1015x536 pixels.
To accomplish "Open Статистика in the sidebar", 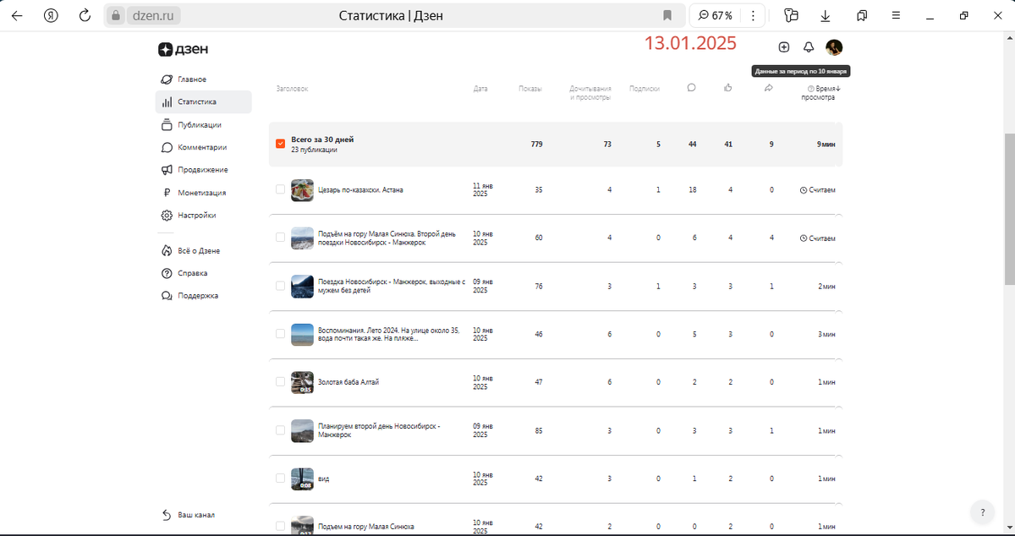I will point(203,101).
